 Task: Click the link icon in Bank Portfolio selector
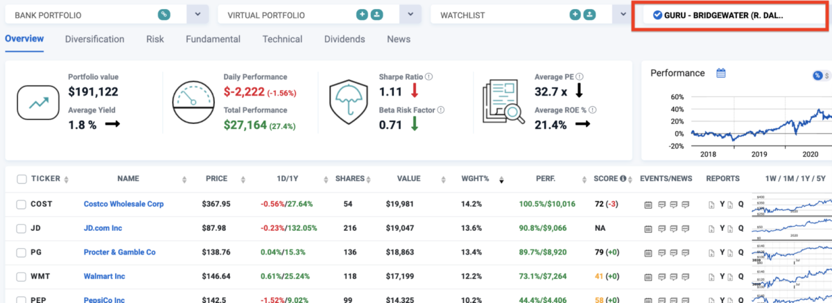(x=164, y=14)
